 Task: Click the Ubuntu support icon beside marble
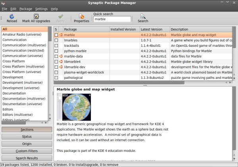(61, 35)
